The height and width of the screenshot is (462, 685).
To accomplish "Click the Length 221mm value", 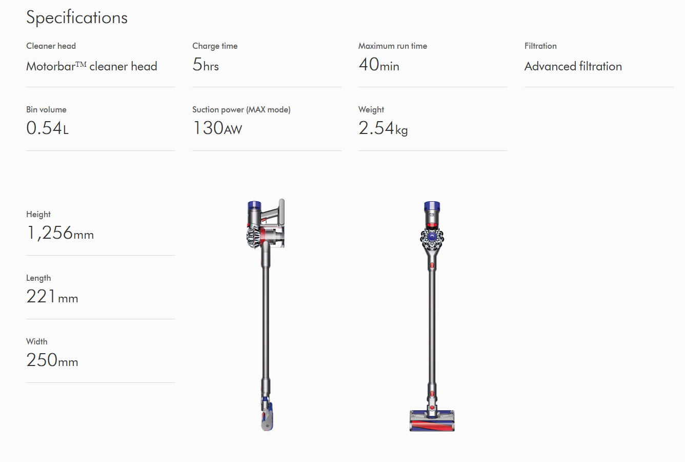I will 52,297.
